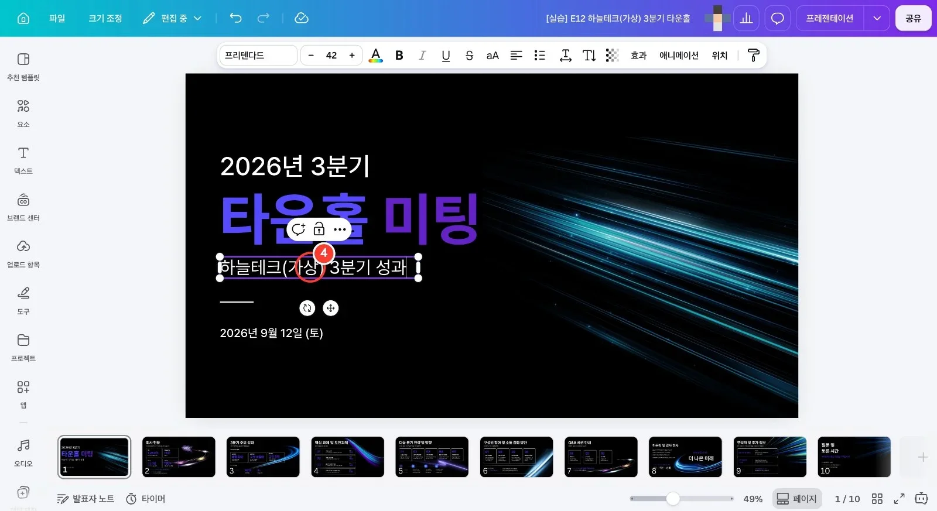Image resolution: width=937 pixels, height=511 pixels.
Task: Open line spacing settings
Action: tap(566, 56)
